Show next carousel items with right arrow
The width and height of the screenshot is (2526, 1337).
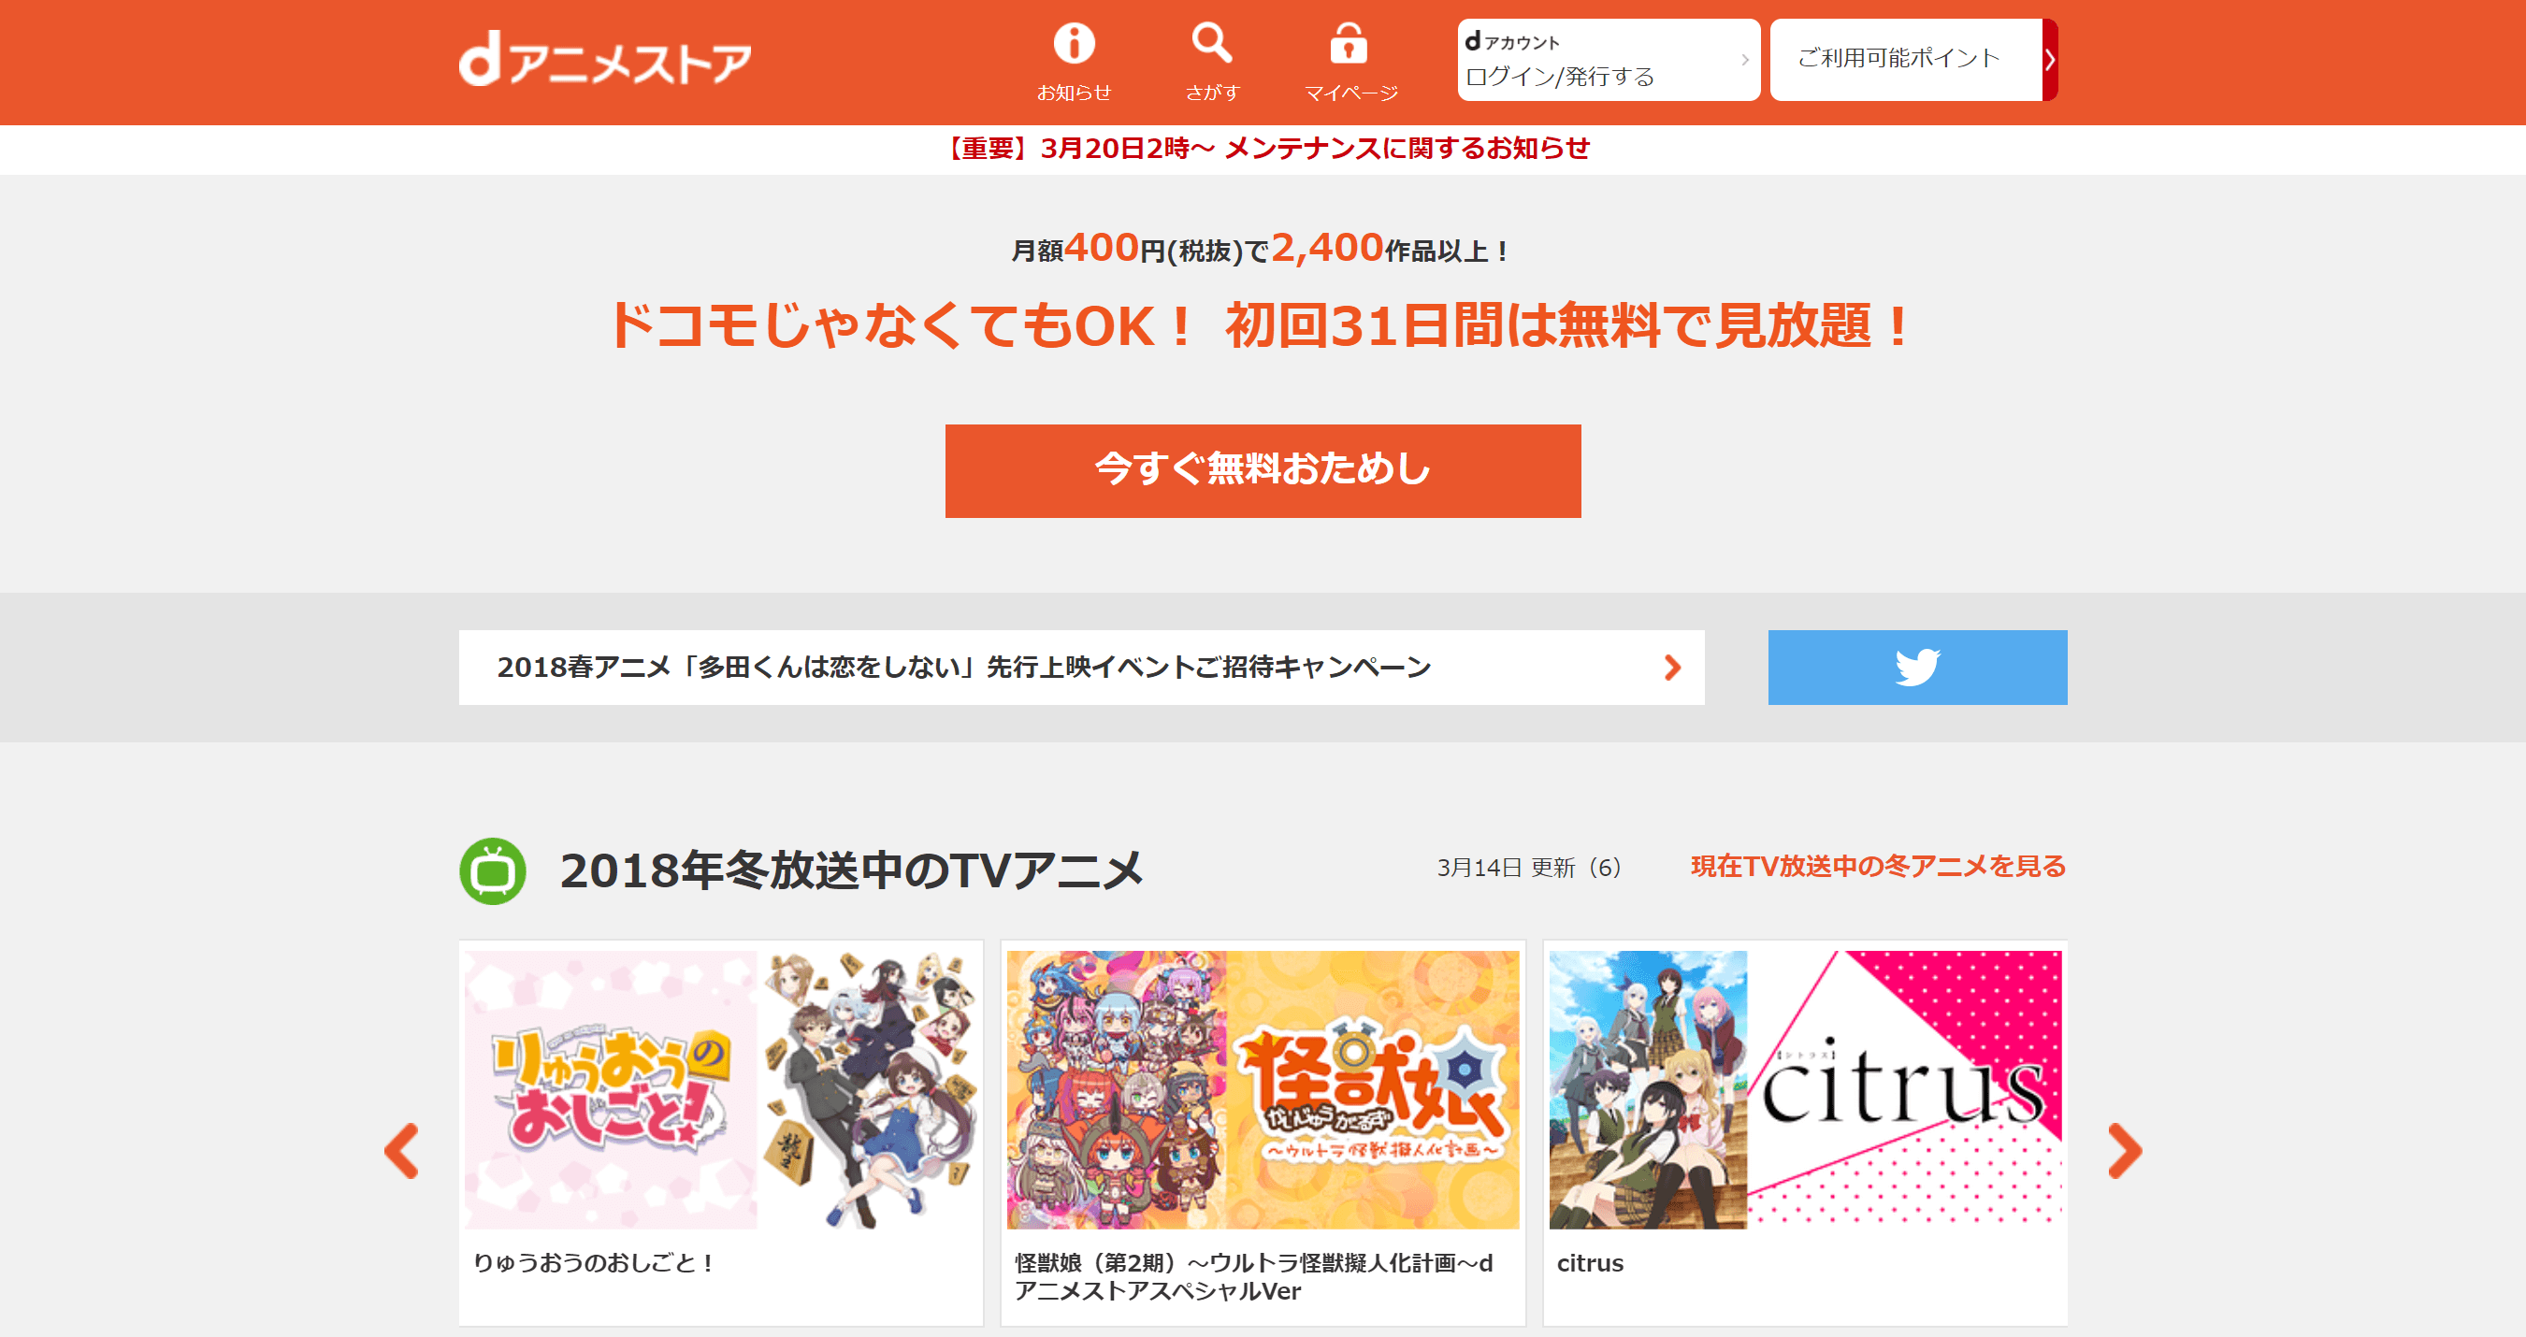[x=2125, y=1151]
